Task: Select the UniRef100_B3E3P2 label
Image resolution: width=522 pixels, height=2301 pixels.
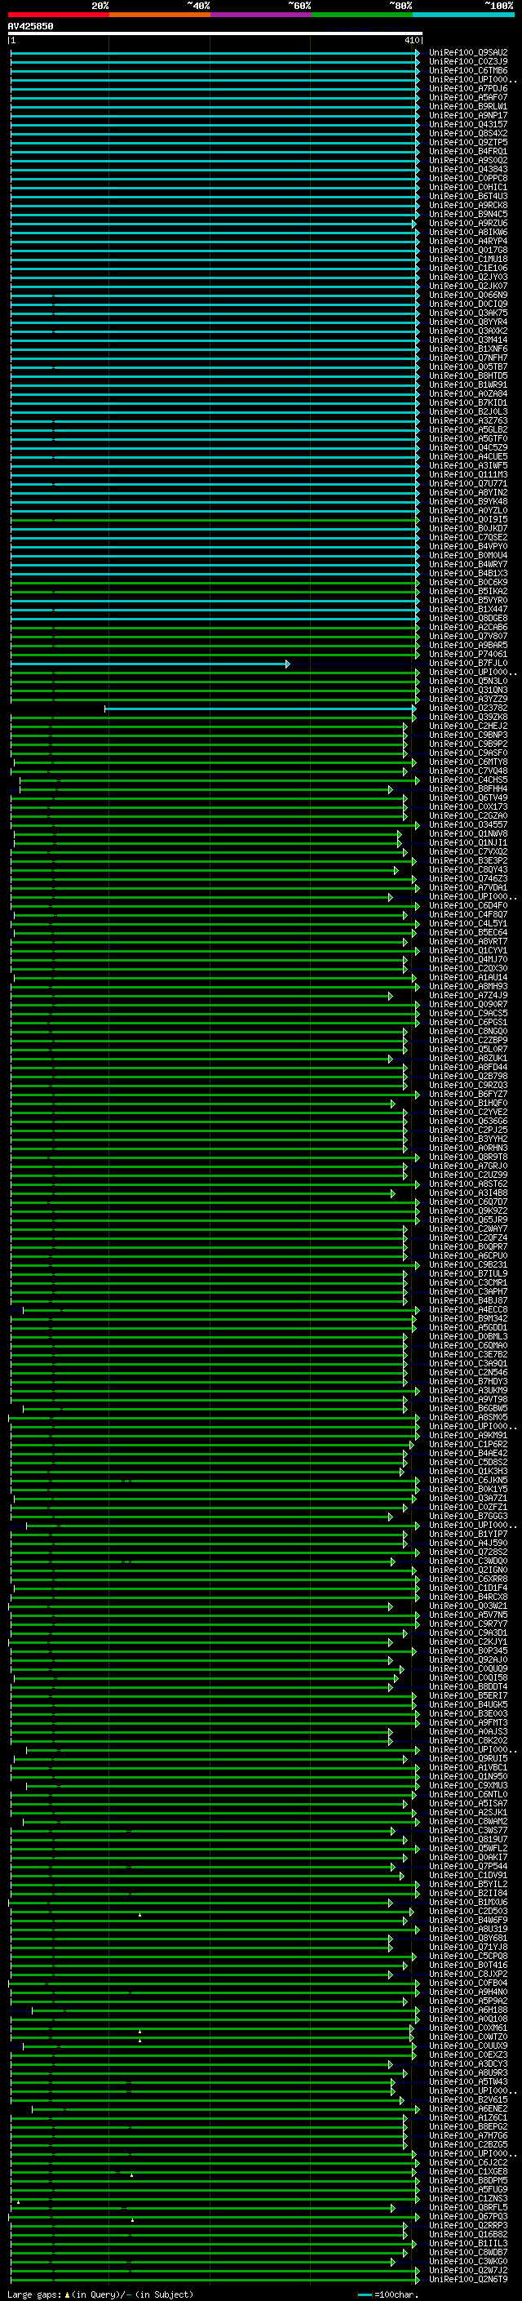Action: 468,861
